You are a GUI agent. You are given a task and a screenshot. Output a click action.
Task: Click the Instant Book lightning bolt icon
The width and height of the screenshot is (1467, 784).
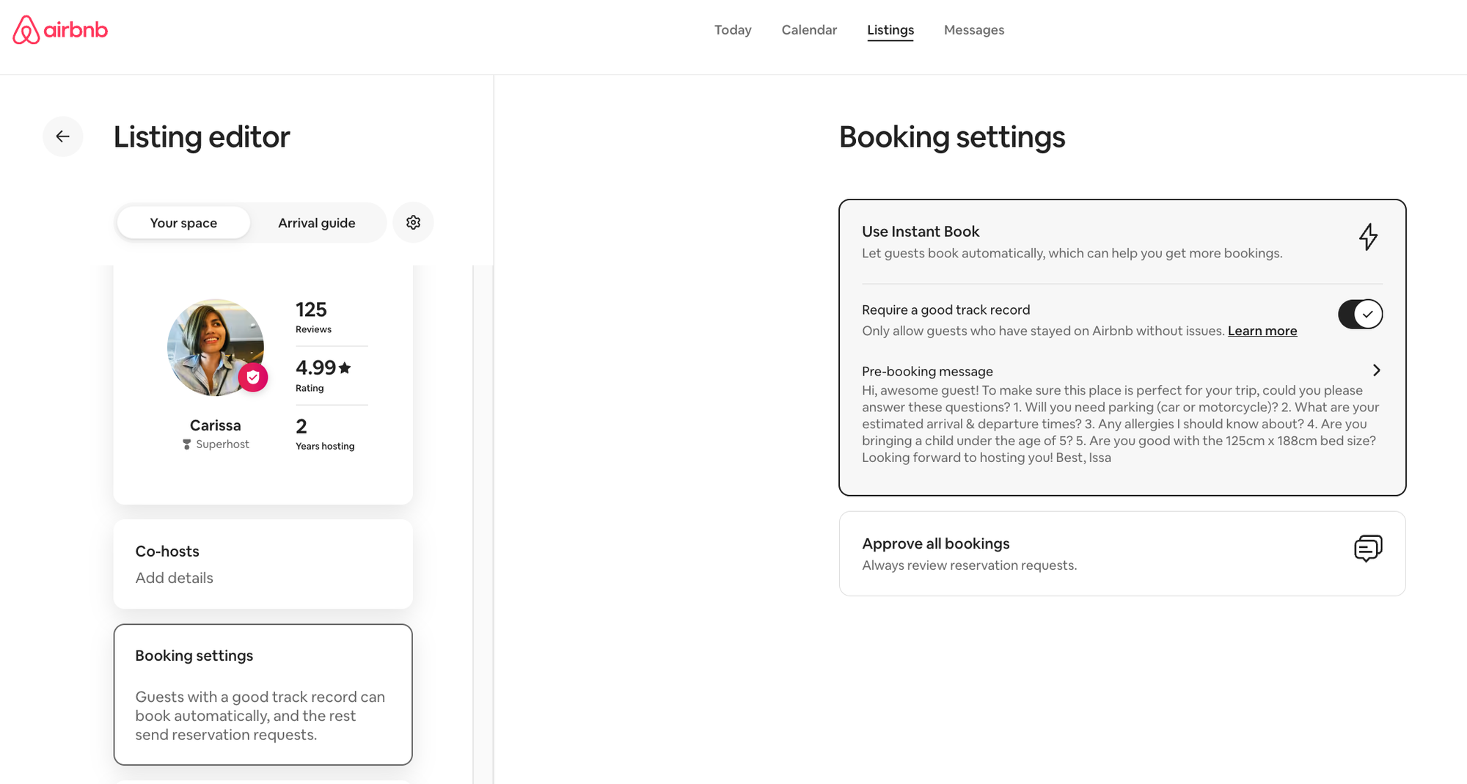(x=1368, y=237)
